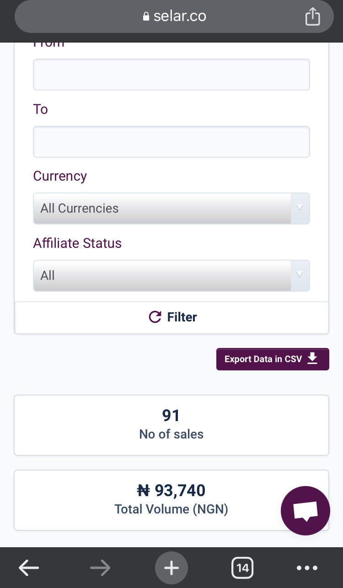Tap the selar.co address bar
The image size is (343, 588).
click(174, 16)
